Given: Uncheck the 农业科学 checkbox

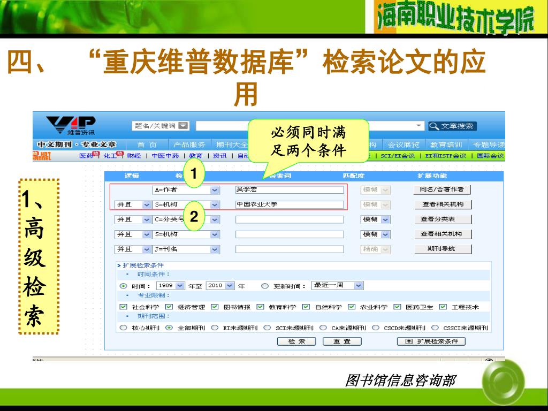Looking at the screenshot, I should point(352,307).
